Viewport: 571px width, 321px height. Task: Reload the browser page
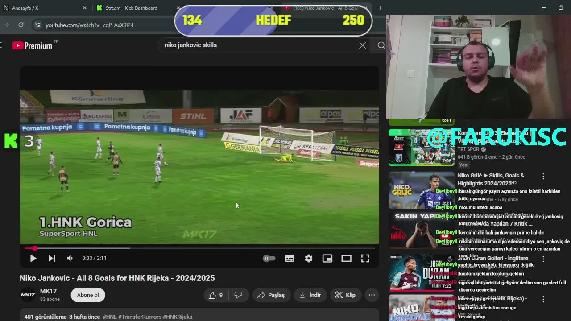pyautogui.click(x=21, y=25)
